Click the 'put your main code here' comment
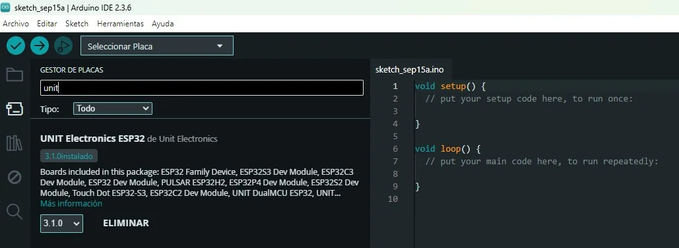This screenshot has width=679, height=248. pos(542,162)
